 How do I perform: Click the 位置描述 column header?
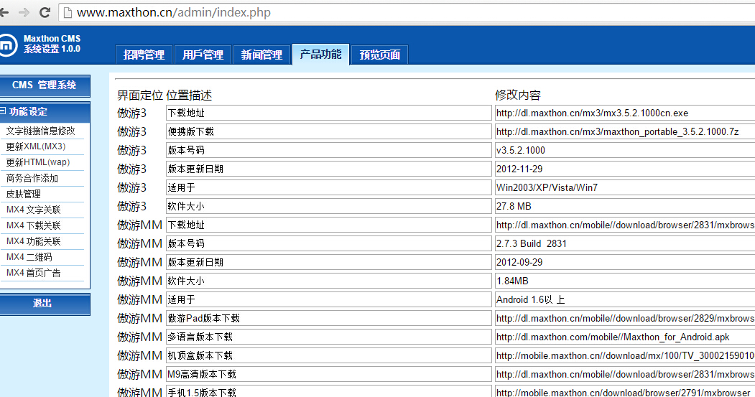pyautogui.click(x=189, y=95)
